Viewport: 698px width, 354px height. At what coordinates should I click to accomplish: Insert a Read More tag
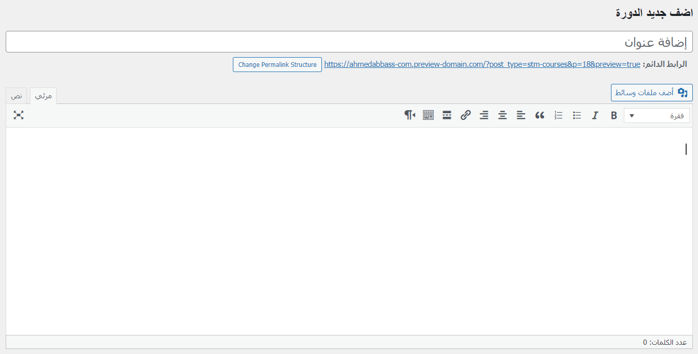pyautogui.click(x=447, y=115)
